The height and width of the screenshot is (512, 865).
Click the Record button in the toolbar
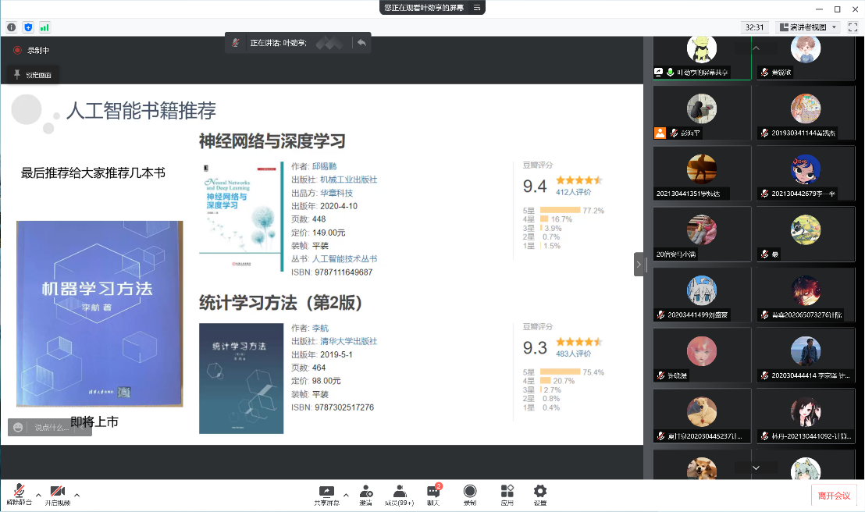coord(470,494)
